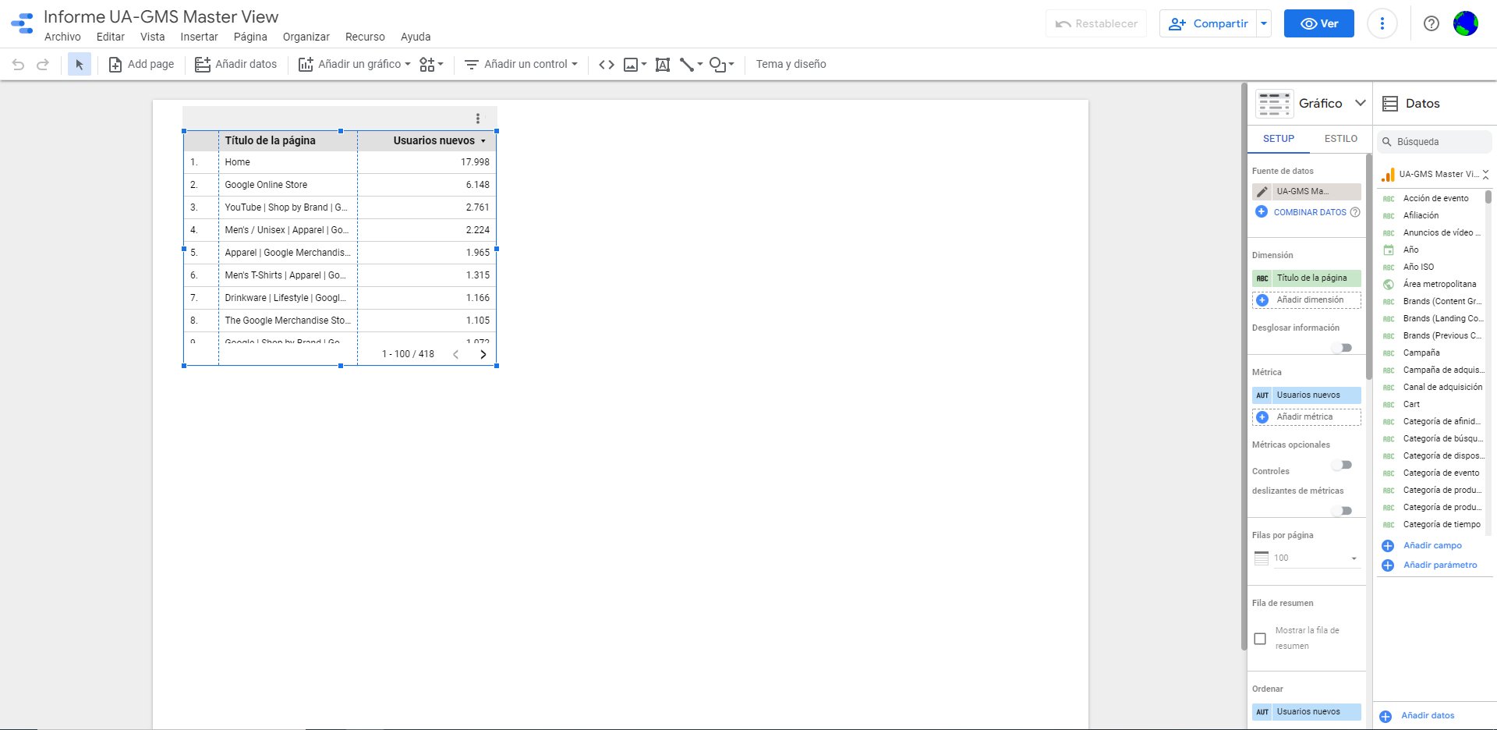Screen dimensions: 1497x730
Task: Select the line drawing tool
Action: point(691,65)
